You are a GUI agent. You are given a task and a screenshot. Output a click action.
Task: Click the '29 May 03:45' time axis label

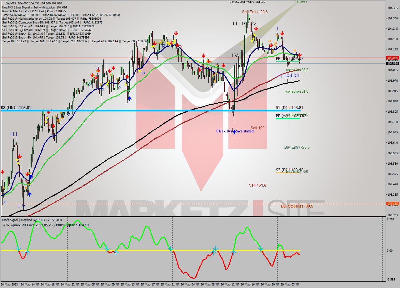[290, 285]
